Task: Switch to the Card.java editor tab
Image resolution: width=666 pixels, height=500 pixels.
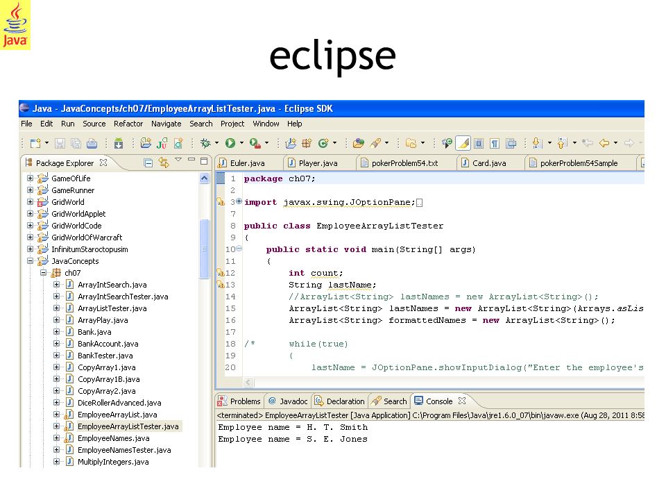Action: point(489,163)
